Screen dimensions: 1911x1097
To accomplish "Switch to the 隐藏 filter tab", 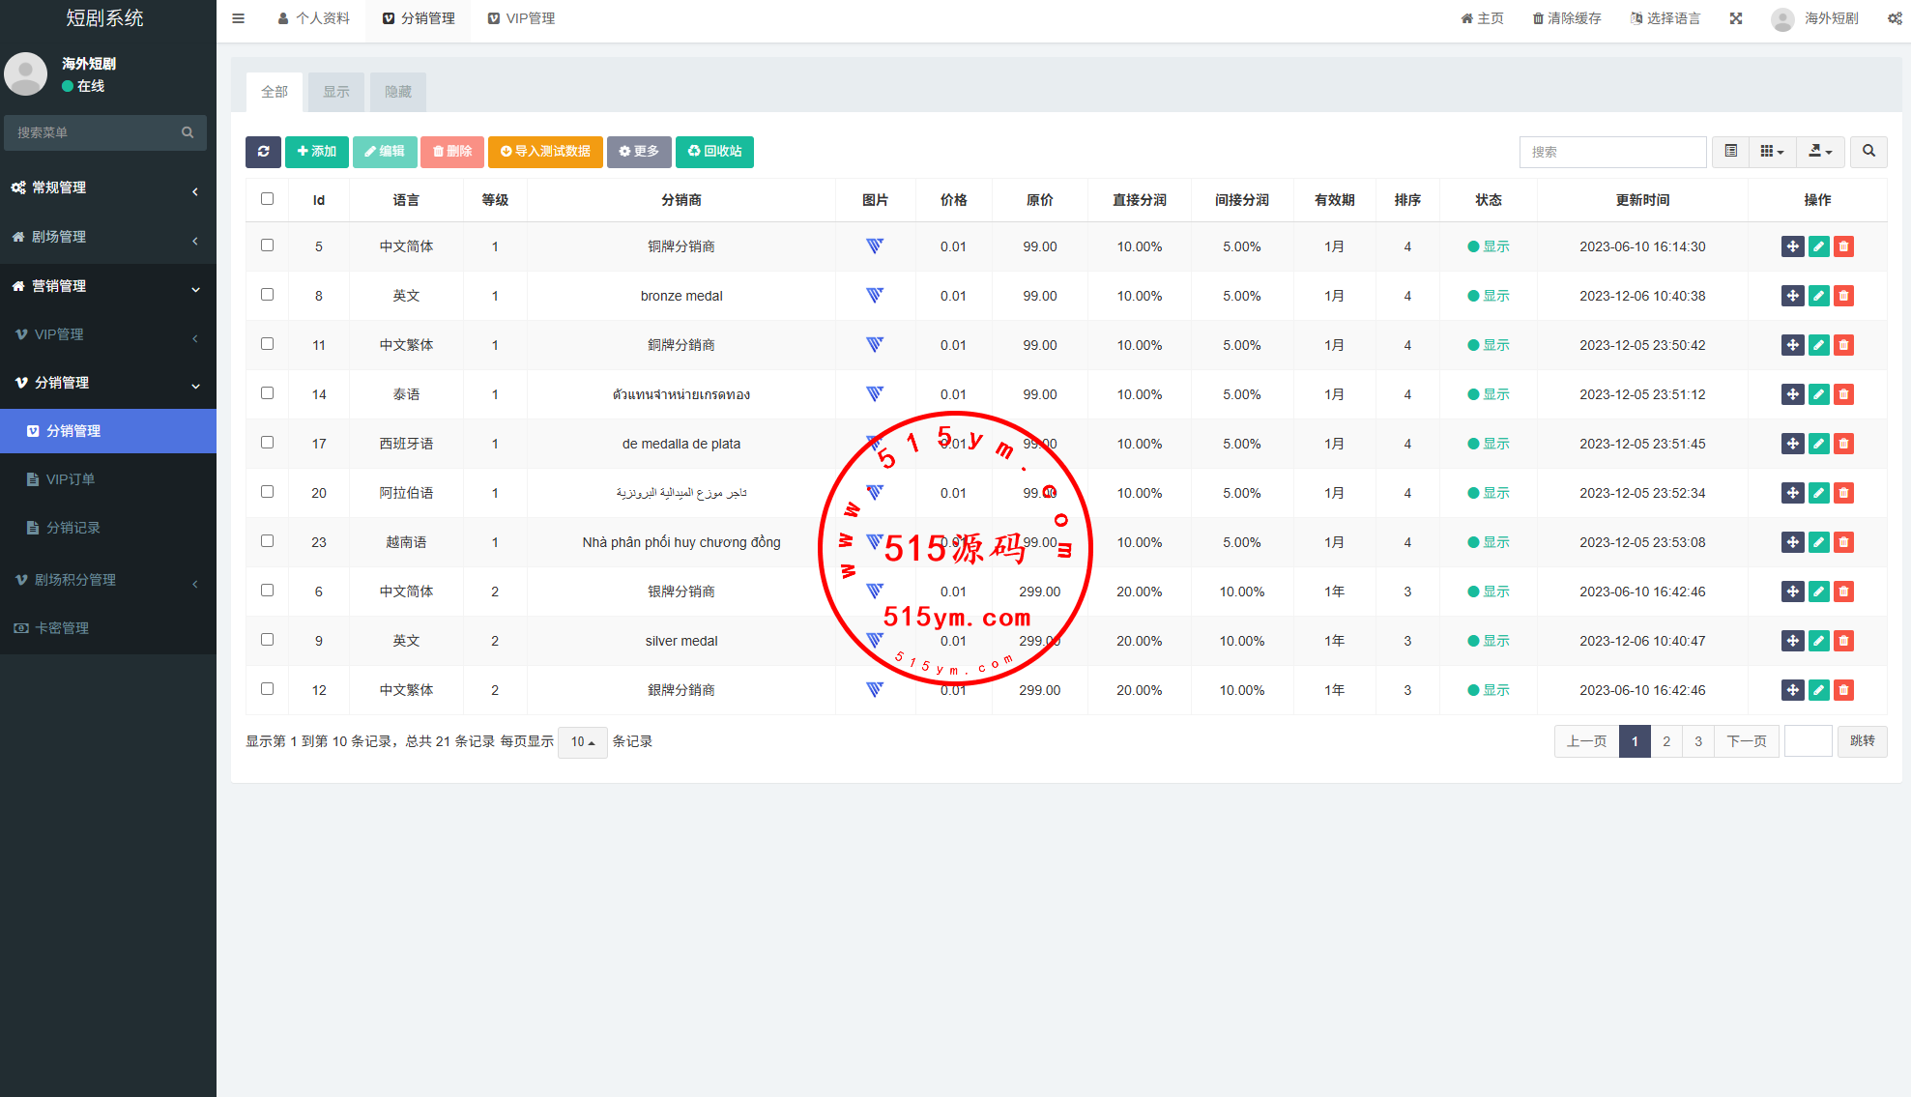I will [398, 92].
